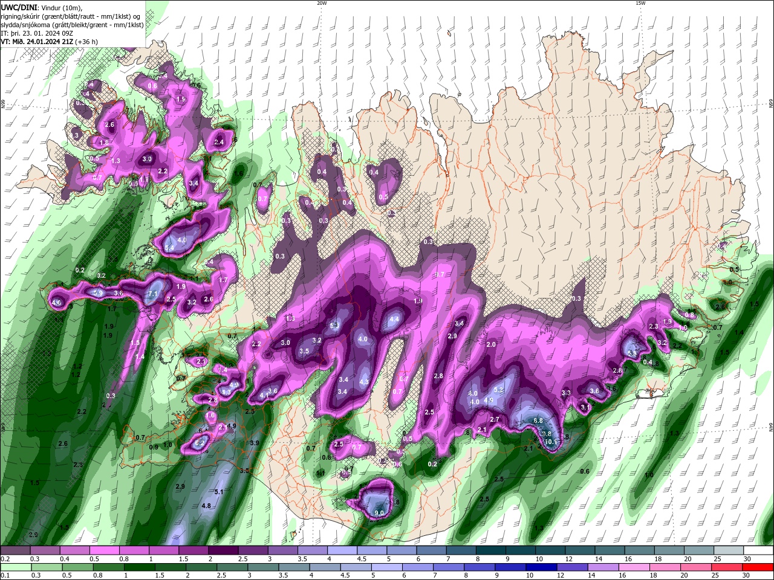Click the 5.2 snowfall value on the map

coord(499,391)
